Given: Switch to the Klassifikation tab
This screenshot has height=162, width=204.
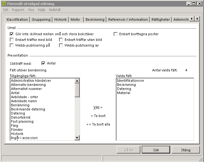Looking at the screenshot, I should 17,20.
